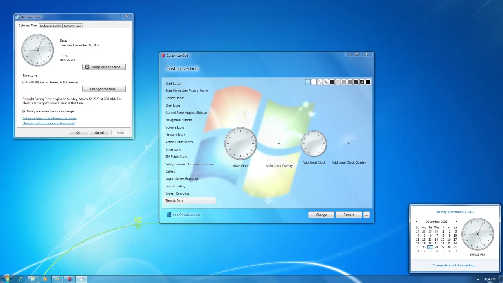Click the CustomizerGod red taskbar icon
This screenshot has height=283, width=503.
pyautogui.click(x=69, y=279)
